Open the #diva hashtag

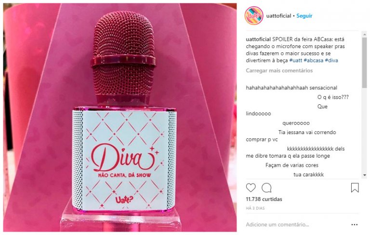[331, 60]
